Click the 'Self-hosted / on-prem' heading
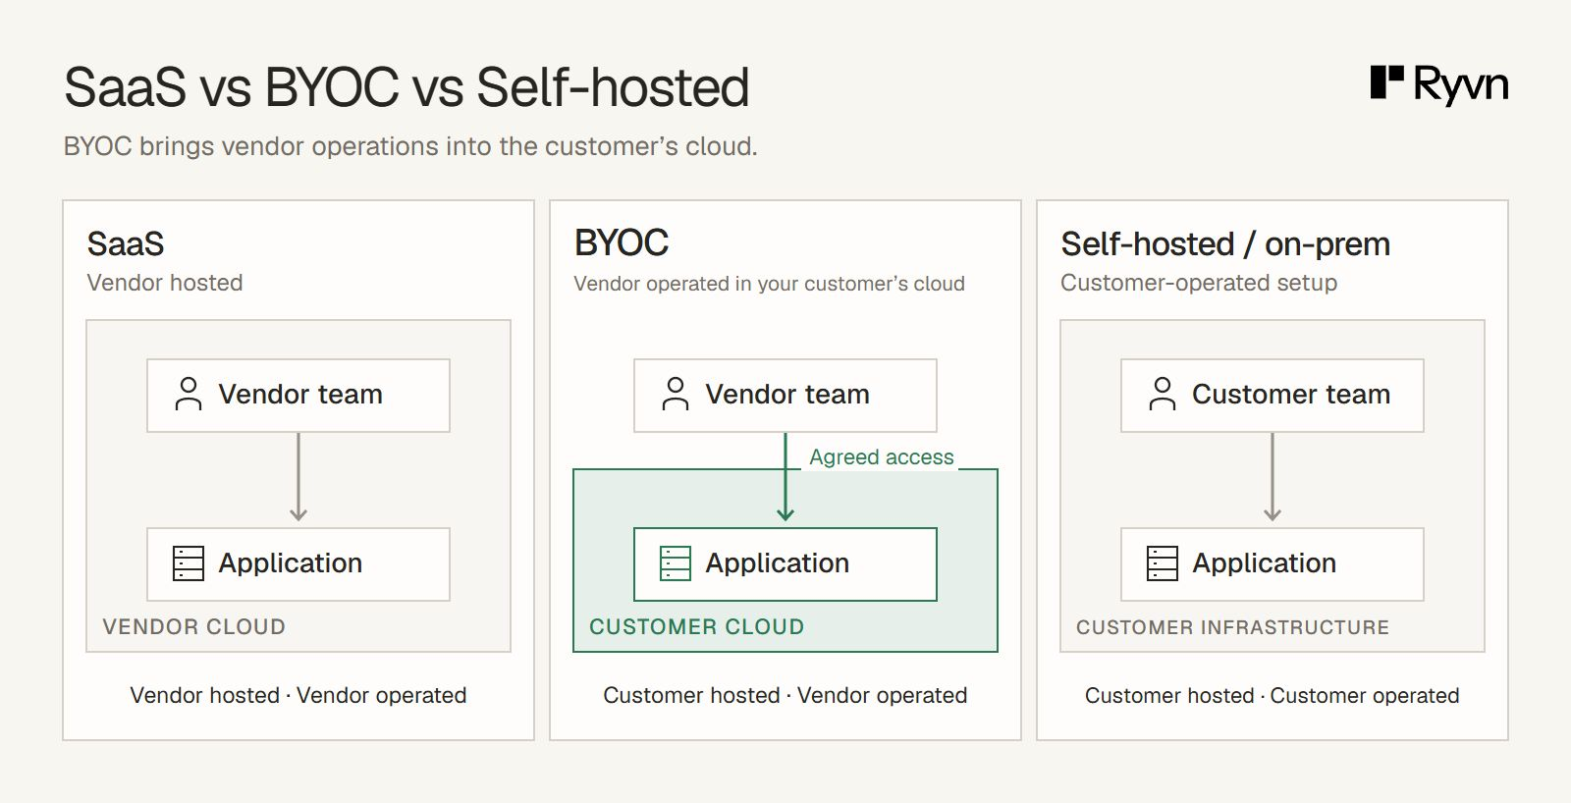Screen dimensions: 1571x803 1225,243
